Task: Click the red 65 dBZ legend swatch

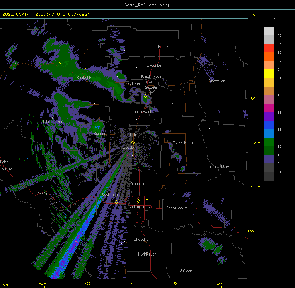Action: (x=269, y=48)
